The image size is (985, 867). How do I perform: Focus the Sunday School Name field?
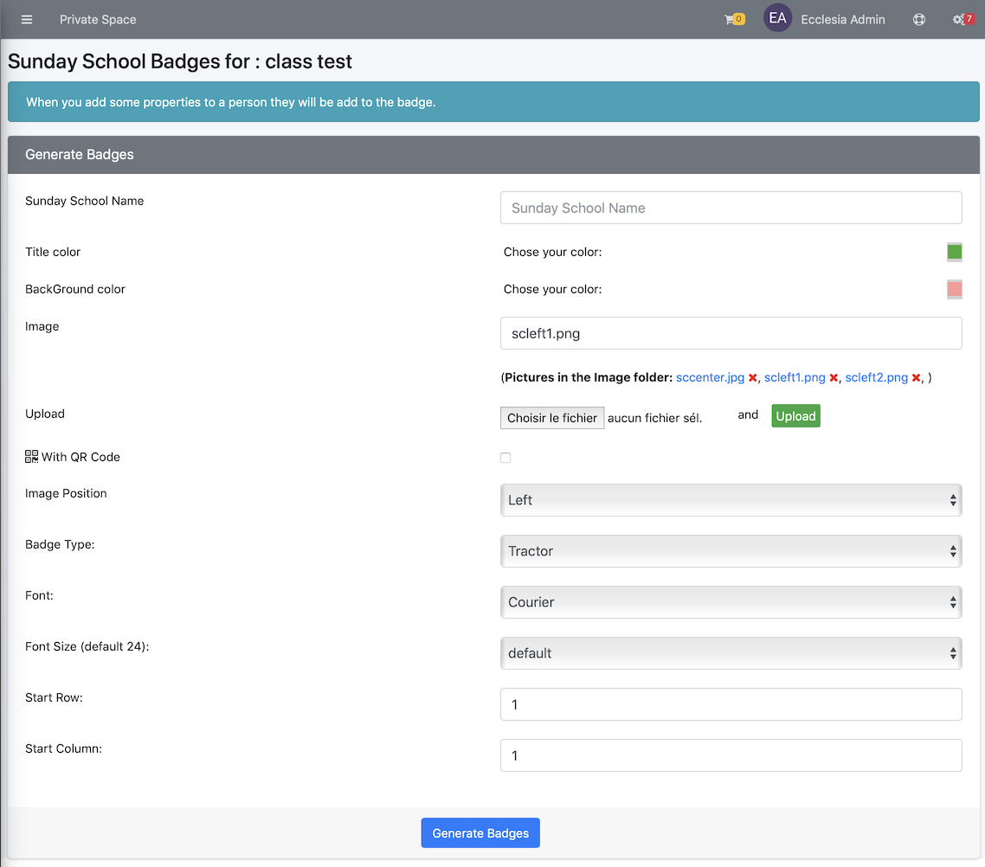(731, 208)
